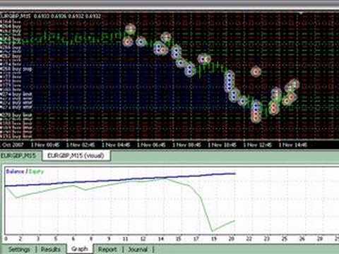This screenshot has width=339, height=254.
Task: Click the lowest point of the equity curve
Action: pos(213,231)
